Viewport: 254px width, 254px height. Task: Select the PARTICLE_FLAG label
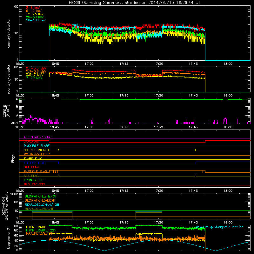(x=36, y=171)
